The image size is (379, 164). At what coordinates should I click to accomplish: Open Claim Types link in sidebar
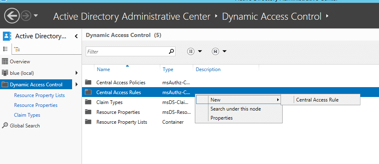[27, 115]
